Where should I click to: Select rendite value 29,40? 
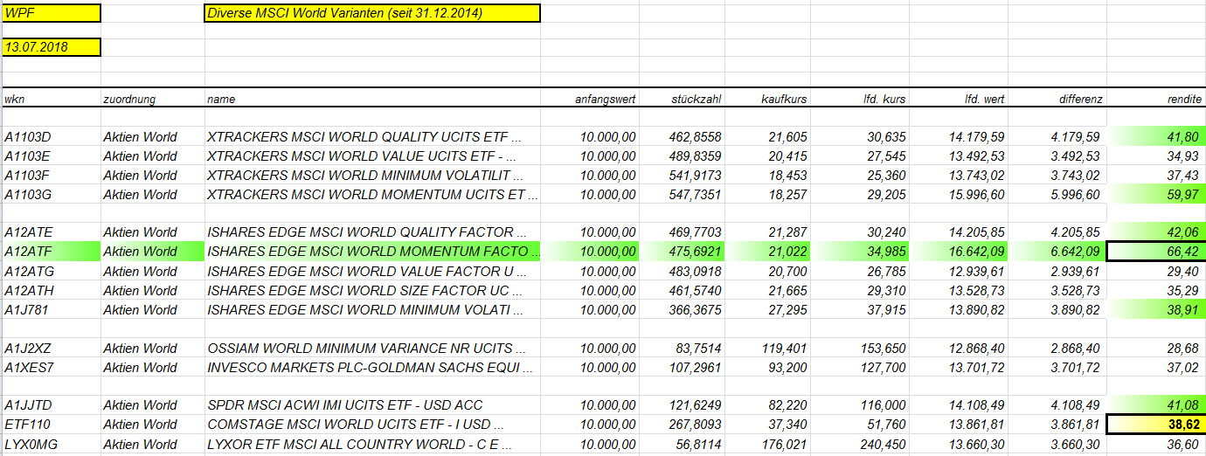[x=1157, y=272]
